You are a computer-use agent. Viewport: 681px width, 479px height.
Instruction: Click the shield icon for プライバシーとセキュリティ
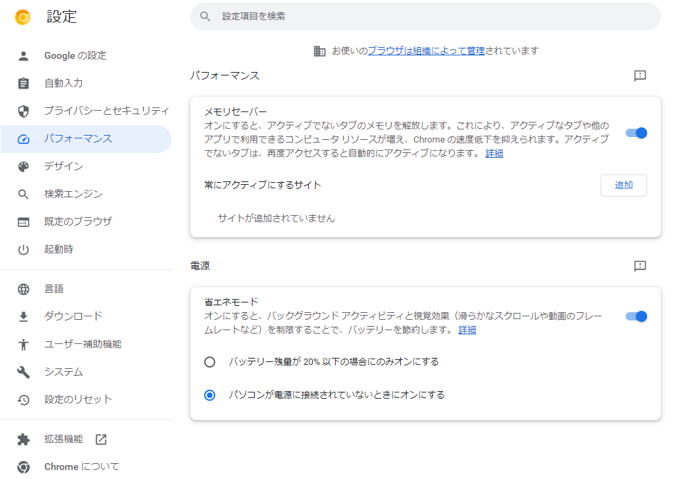click(24, 111)
